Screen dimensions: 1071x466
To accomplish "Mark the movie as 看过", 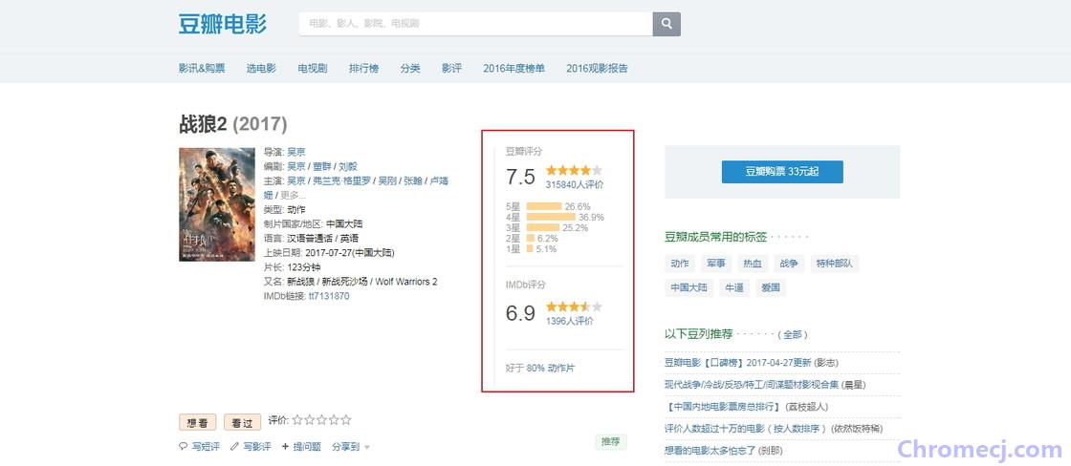I will click(243, 422).
